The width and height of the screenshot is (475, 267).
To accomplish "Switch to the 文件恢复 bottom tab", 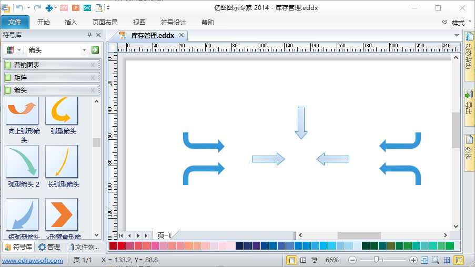I will point(83,247).
